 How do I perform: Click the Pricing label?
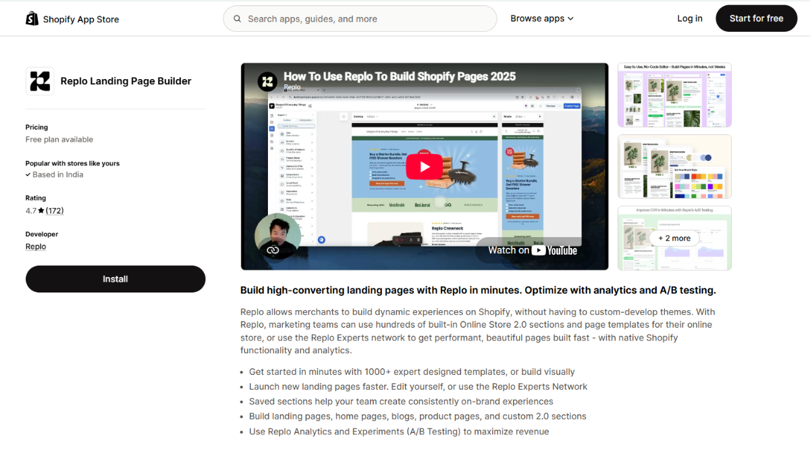point(37,127)
